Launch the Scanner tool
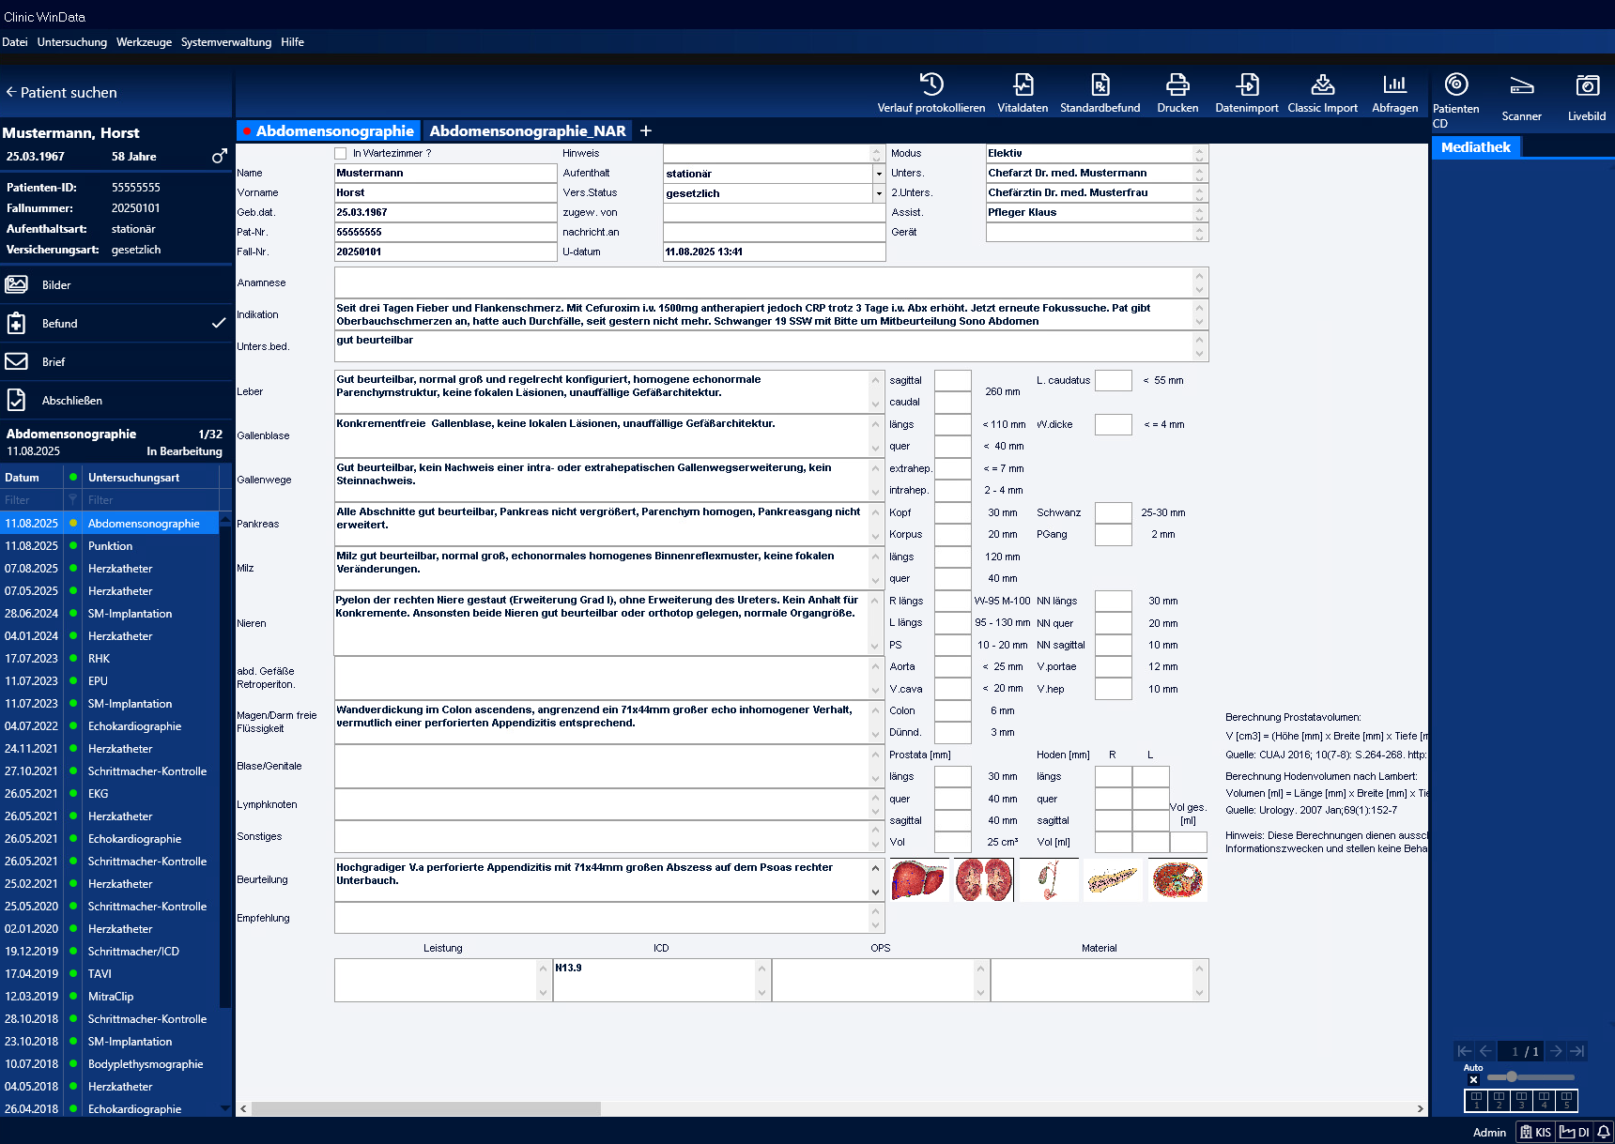The image size is (1615, 1144). (1521, 97)
